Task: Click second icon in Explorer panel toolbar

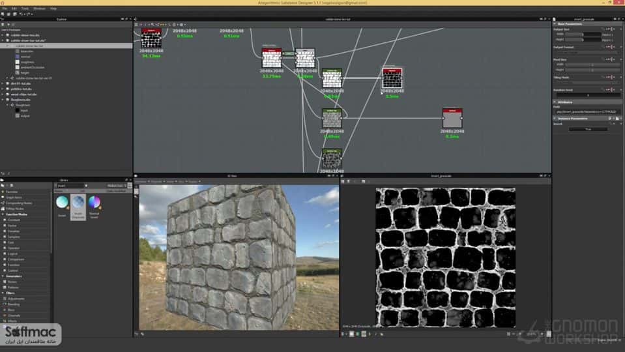Action: 8,24
